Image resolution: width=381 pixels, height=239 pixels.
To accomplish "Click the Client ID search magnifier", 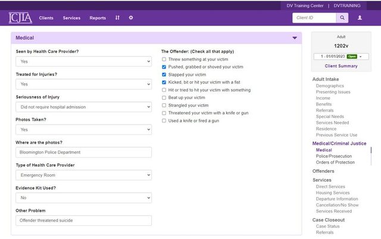I will click(342, 18).
